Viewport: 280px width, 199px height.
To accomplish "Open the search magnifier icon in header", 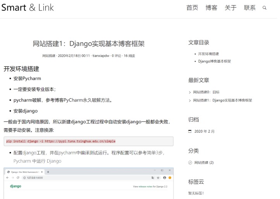I will [265, 8].
